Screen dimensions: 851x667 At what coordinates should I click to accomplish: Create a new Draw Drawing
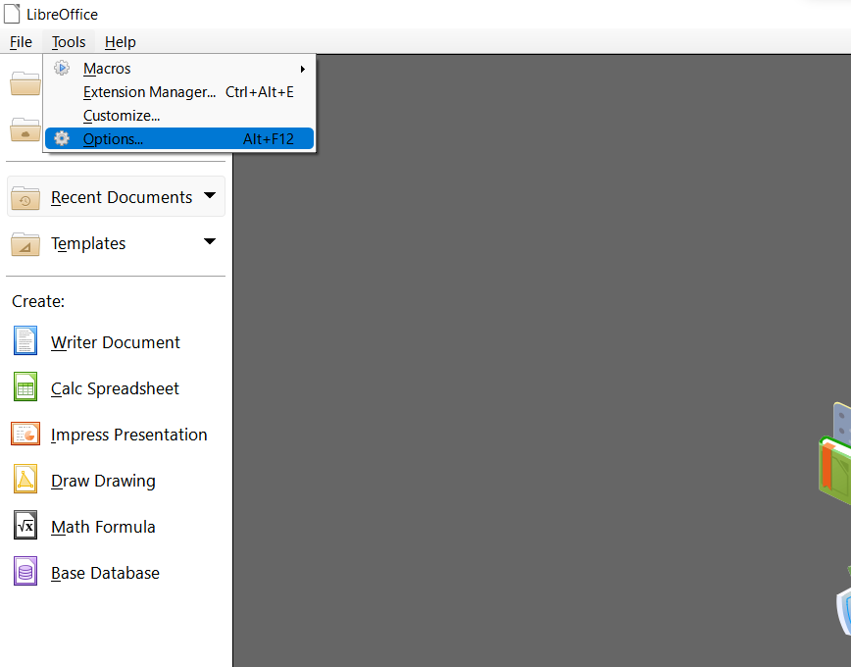tap(103, 481)
